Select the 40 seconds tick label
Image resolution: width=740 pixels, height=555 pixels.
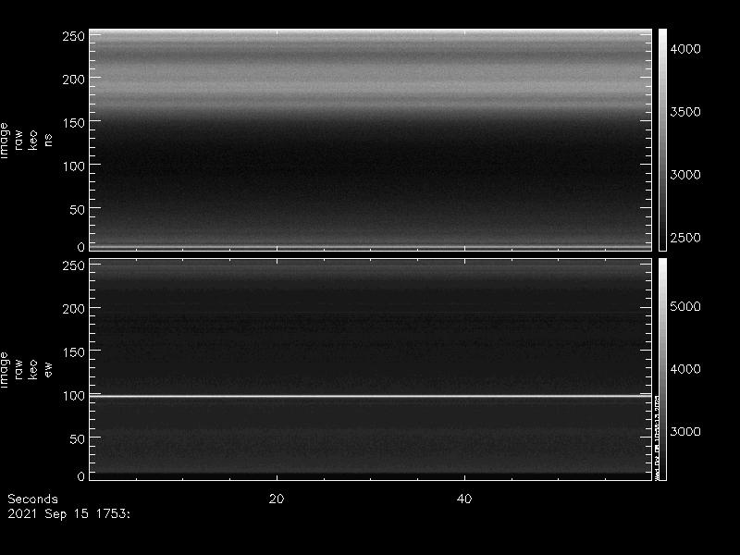[464, 499]
